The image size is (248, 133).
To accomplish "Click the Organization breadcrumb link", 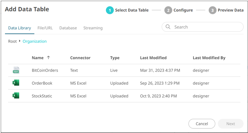I will [x=34, y=41].
